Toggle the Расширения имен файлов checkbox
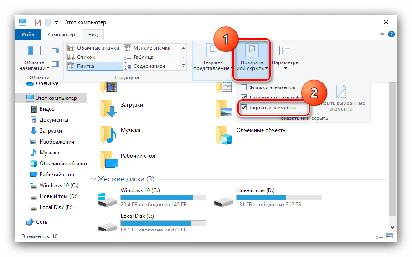 tap(243, 97)
